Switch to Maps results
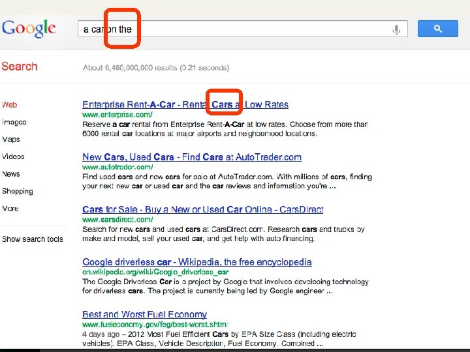Screen dimensions: 470x352 [x=11, y=139]
